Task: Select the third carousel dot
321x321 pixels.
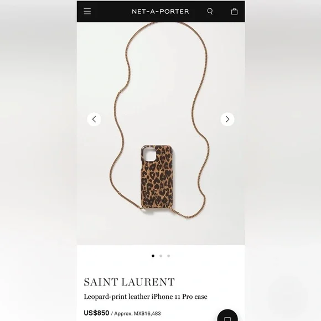Action: (x=168, y=256)
